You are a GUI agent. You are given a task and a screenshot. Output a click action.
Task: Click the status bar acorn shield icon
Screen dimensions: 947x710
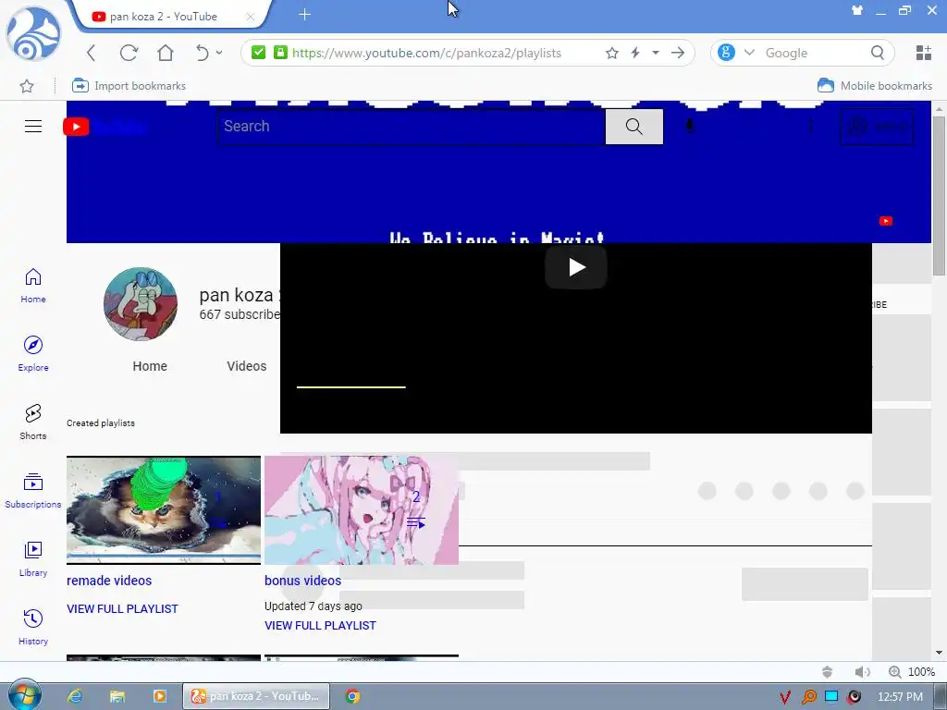click(x=828, y=672)
